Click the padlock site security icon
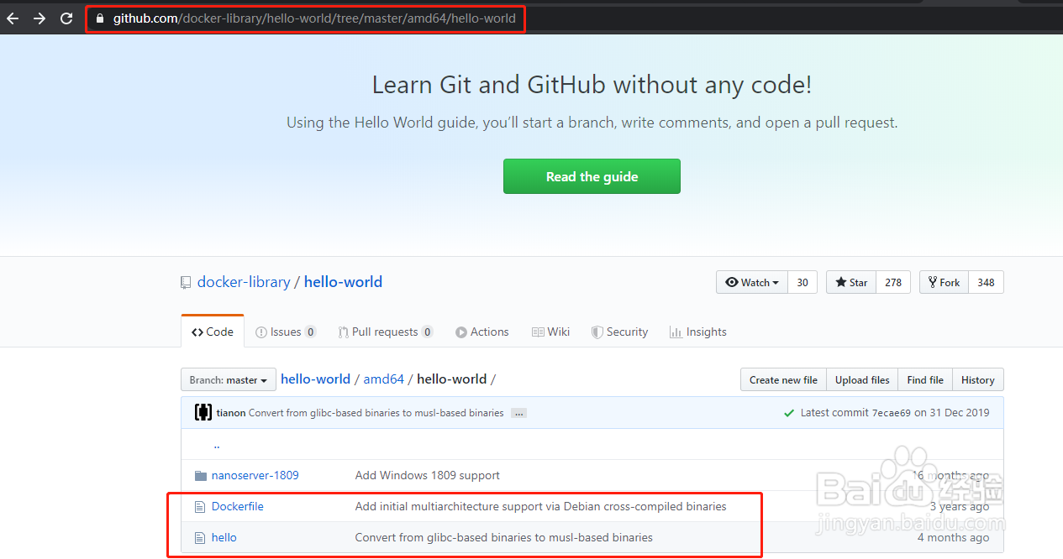This screenshot has width=1063, height=559. click(x=100, y=18)
